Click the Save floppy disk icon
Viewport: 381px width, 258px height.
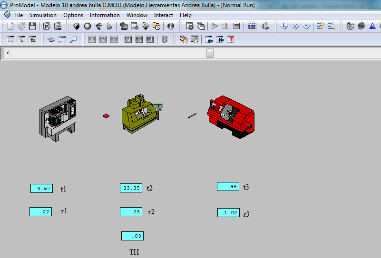coord(32,26)
